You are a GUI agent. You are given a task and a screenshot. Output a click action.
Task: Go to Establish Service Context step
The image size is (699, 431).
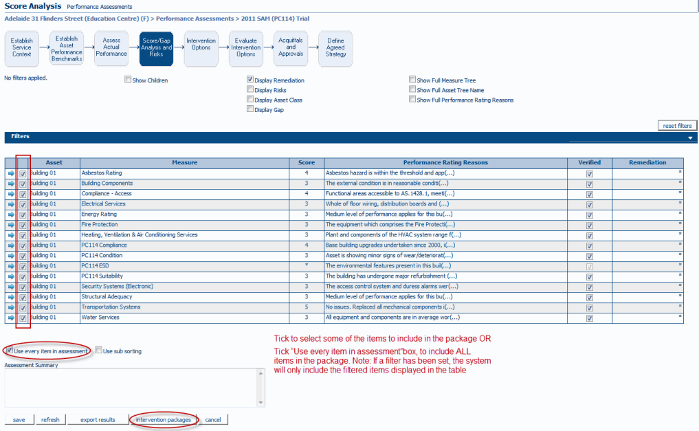click(x=22, y=48)
